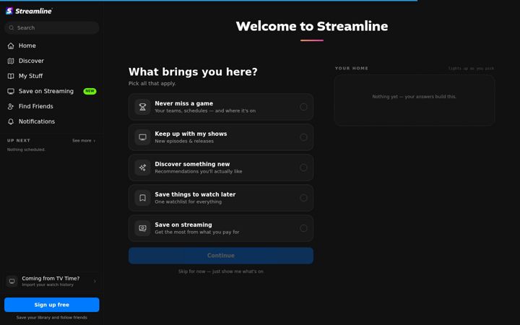Toggle the Save things to watch later circle
The height and width of the screenshot is (325, 520).
pos(303,198)
